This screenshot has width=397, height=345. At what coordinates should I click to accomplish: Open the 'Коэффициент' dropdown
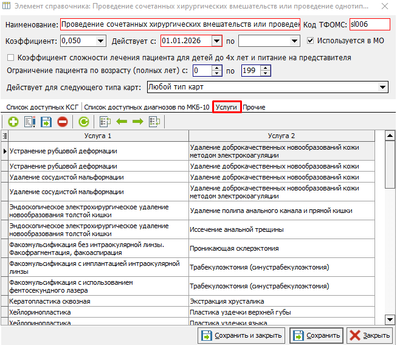tap(100, 41)
